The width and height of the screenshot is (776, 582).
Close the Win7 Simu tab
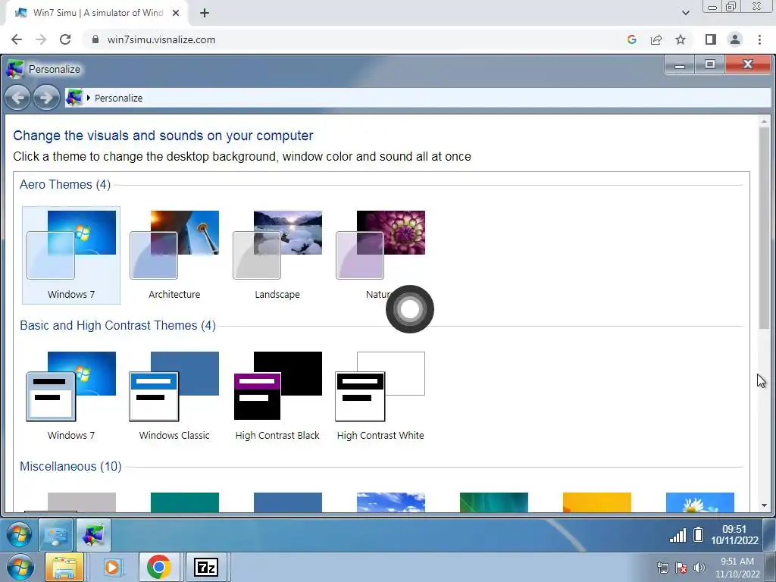(x=176, y=13)
